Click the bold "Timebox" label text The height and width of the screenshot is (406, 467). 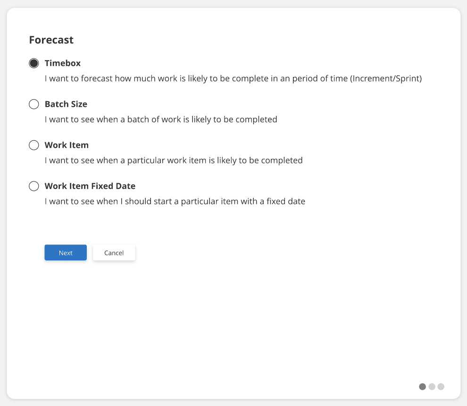coord(63,63)
